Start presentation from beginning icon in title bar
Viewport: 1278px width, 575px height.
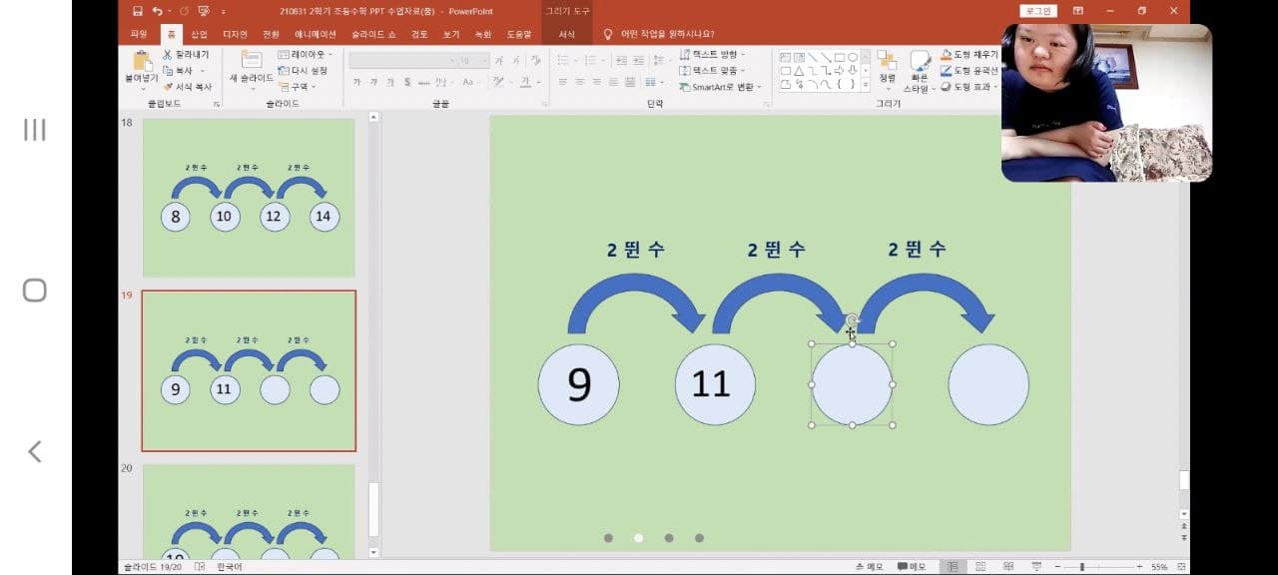coord(205,11)
